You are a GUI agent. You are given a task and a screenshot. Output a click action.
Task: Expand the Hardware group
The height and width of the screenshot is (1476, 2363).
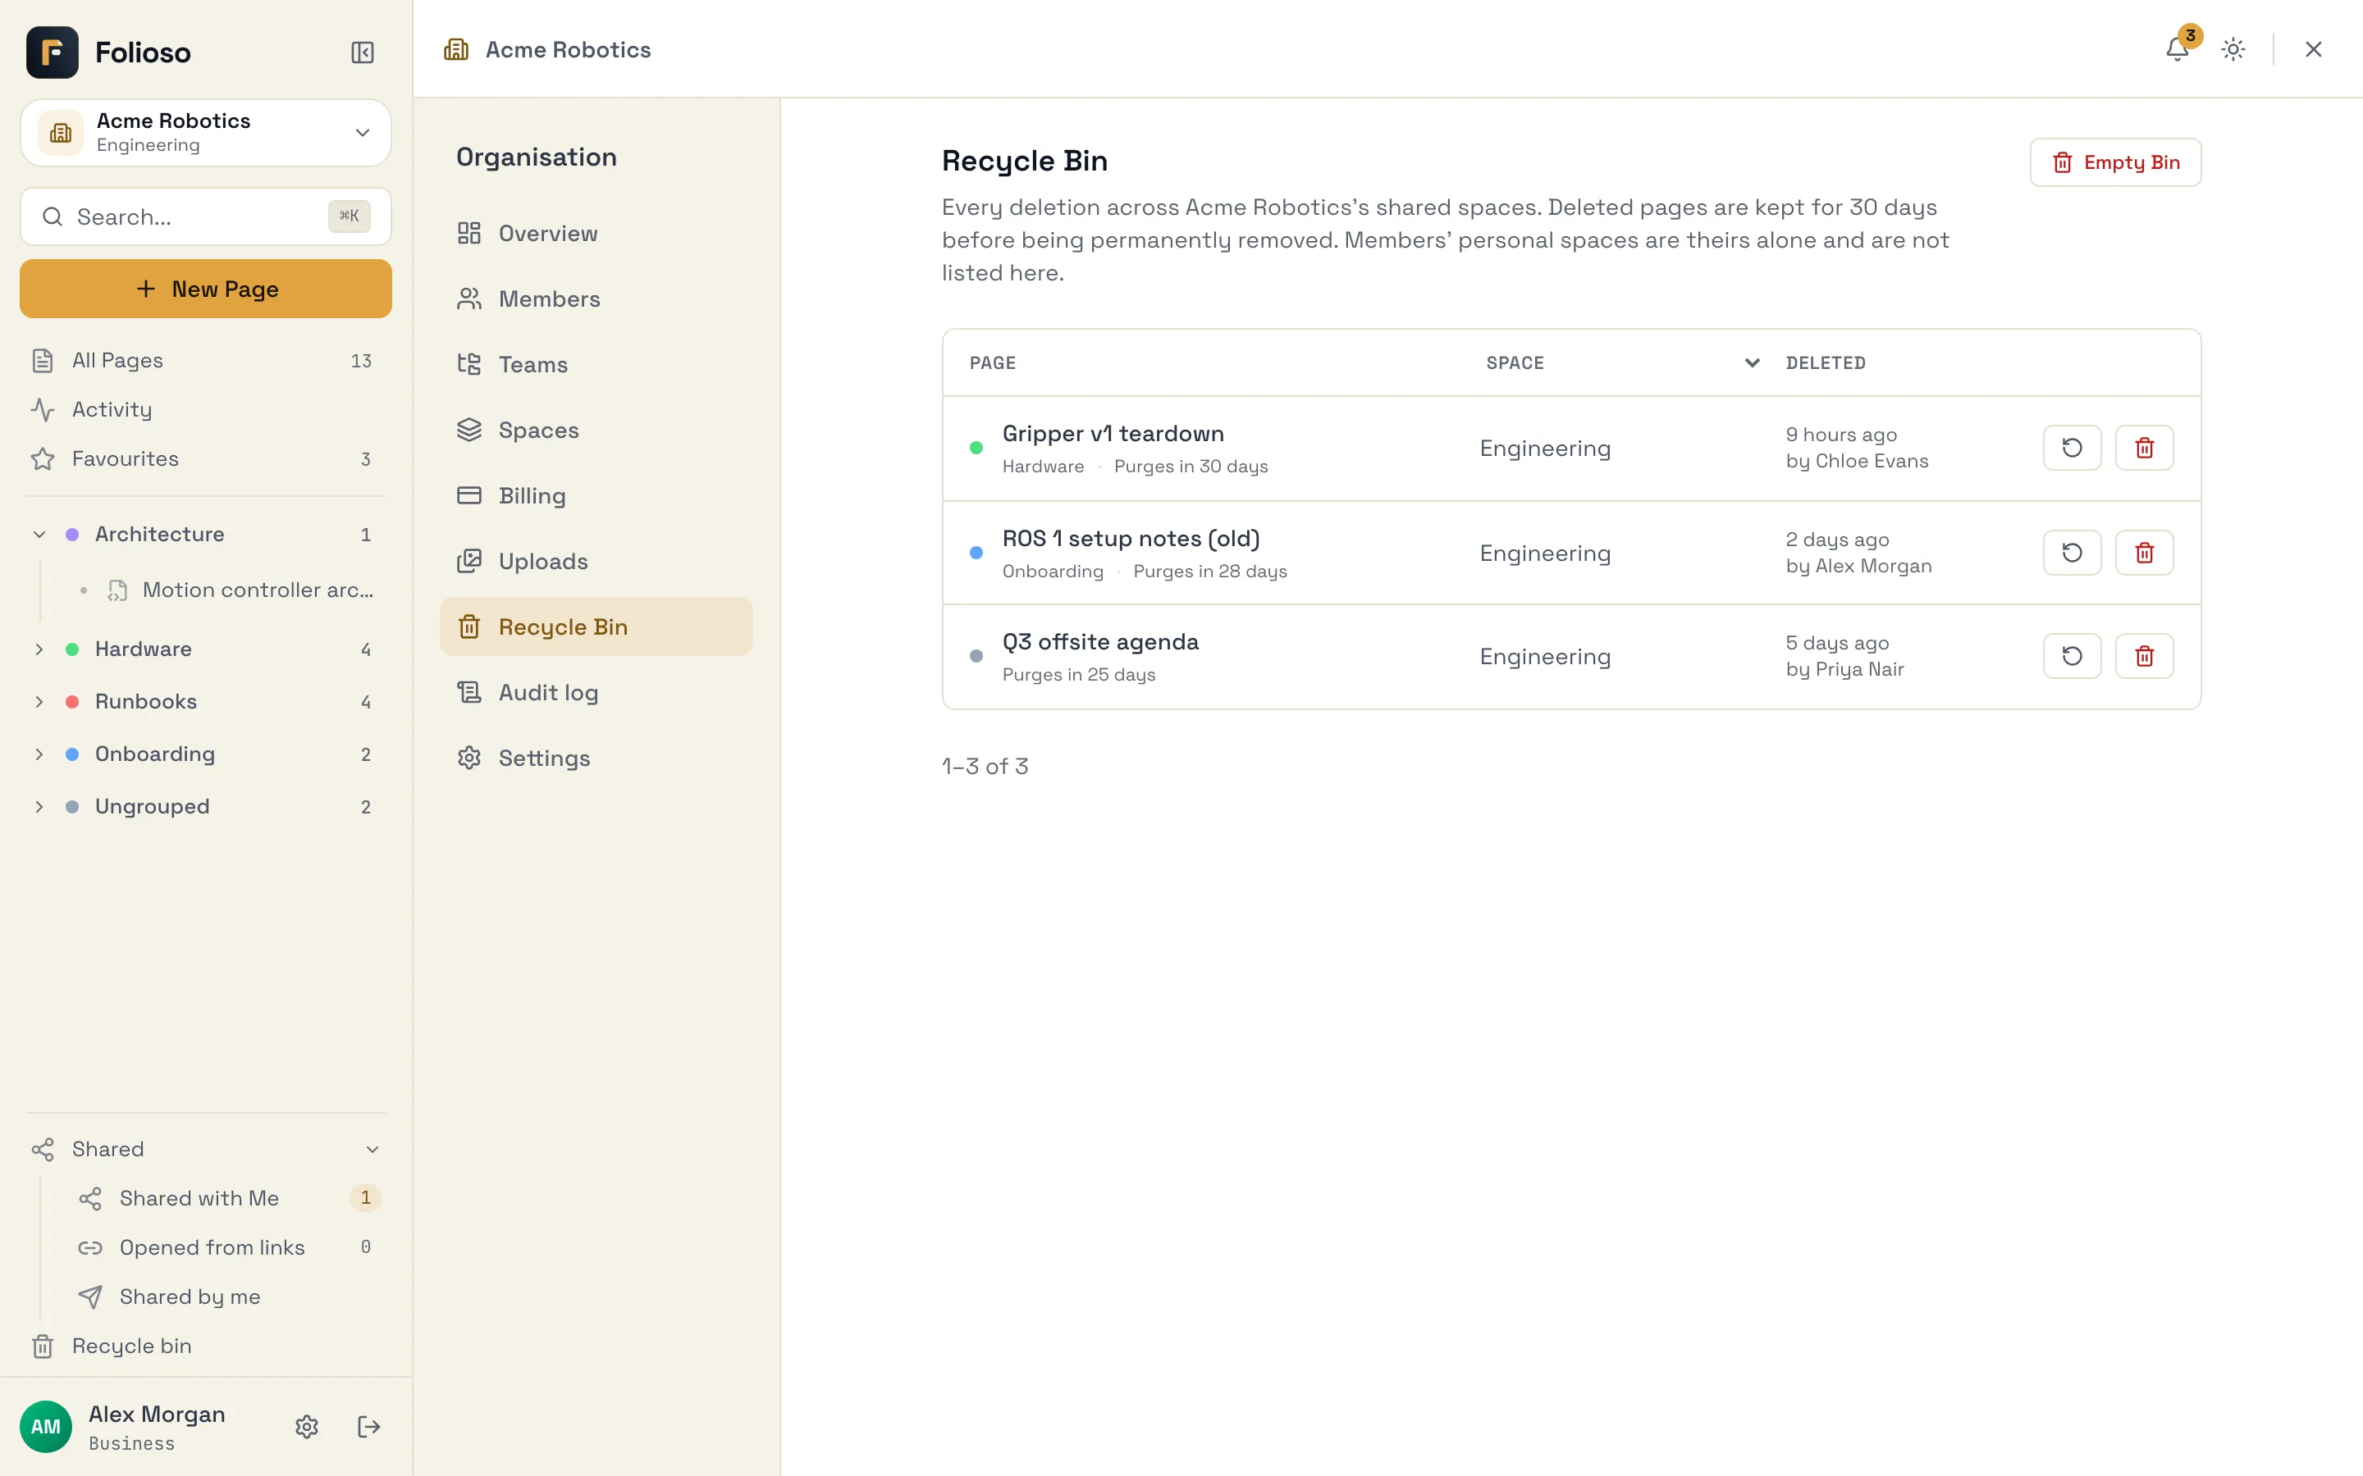(x=39, y=649)
